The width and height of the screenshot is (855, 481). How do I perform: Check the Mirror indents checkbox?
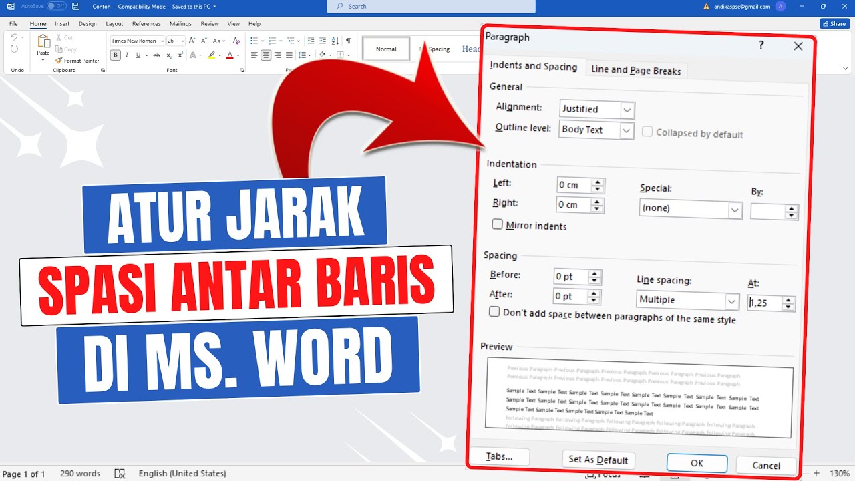(x=497, y=224)
